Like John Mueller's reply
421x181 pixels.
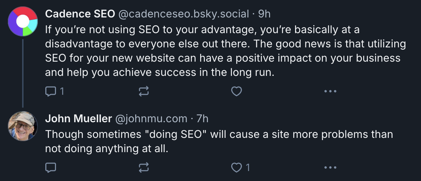(237, 167)
